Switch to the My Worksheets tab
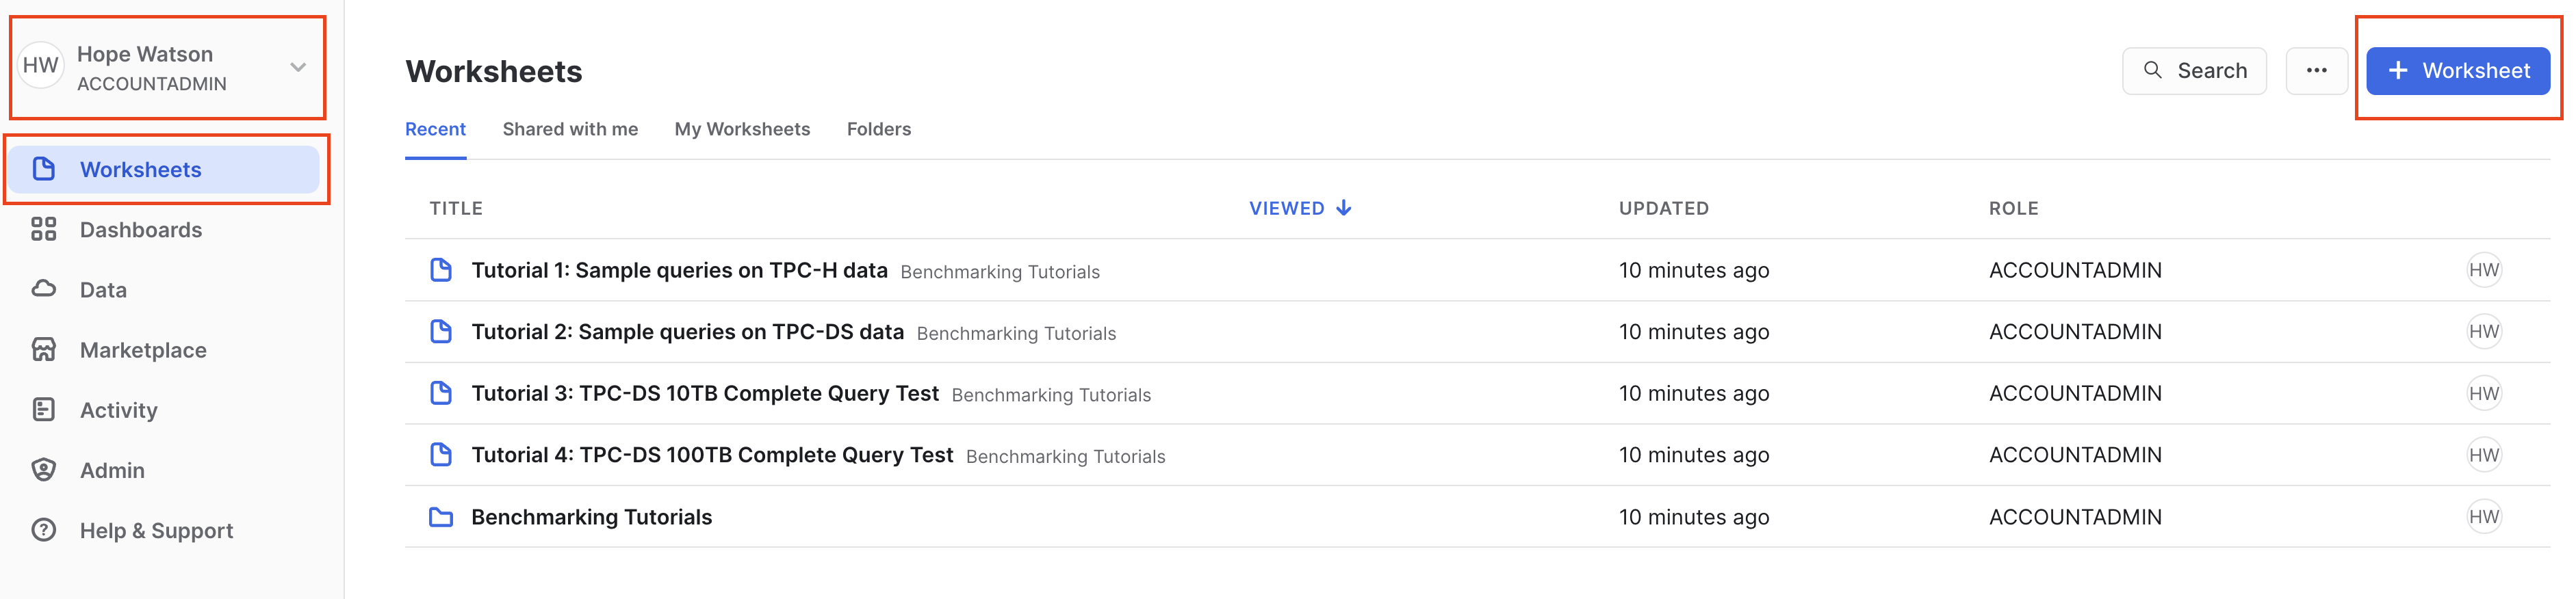Screen dimensions: 2576x599 742,129
